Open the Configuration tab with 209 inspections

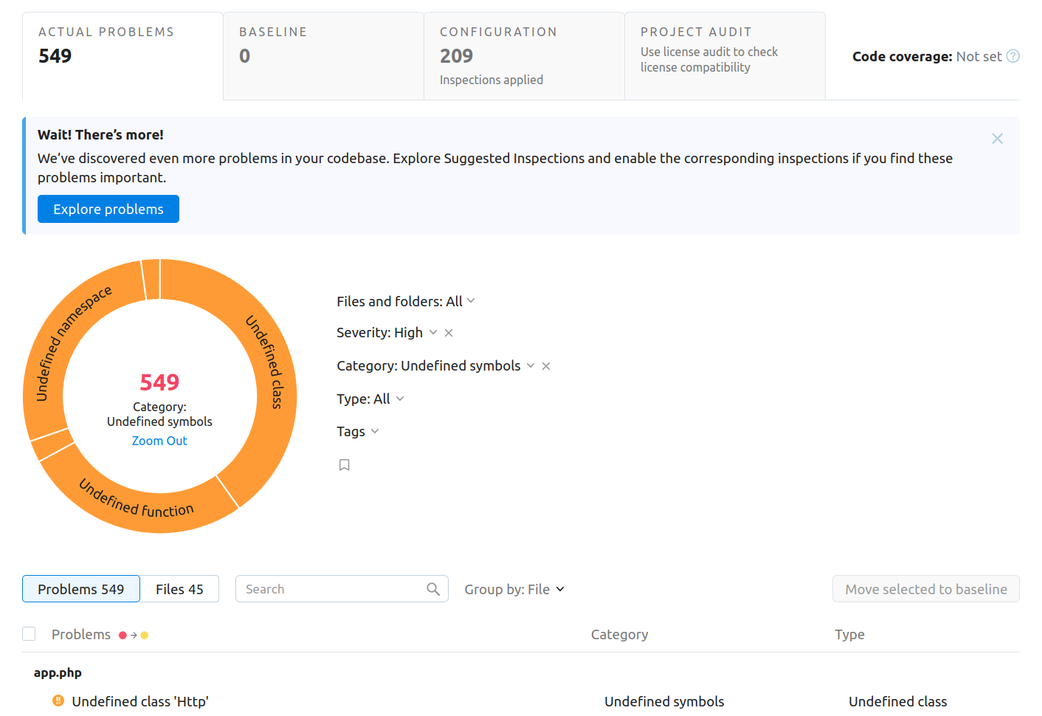click(524, 56)
